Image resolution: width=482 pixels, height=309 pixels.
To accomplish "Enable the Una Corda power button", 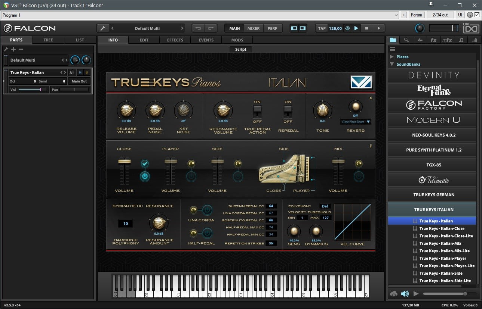I will click(x=207, y=210).
